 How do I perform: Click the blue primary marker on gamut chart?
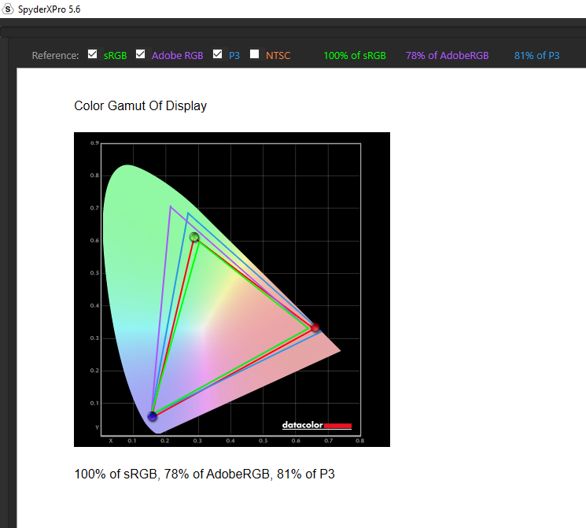coord(152,416)
